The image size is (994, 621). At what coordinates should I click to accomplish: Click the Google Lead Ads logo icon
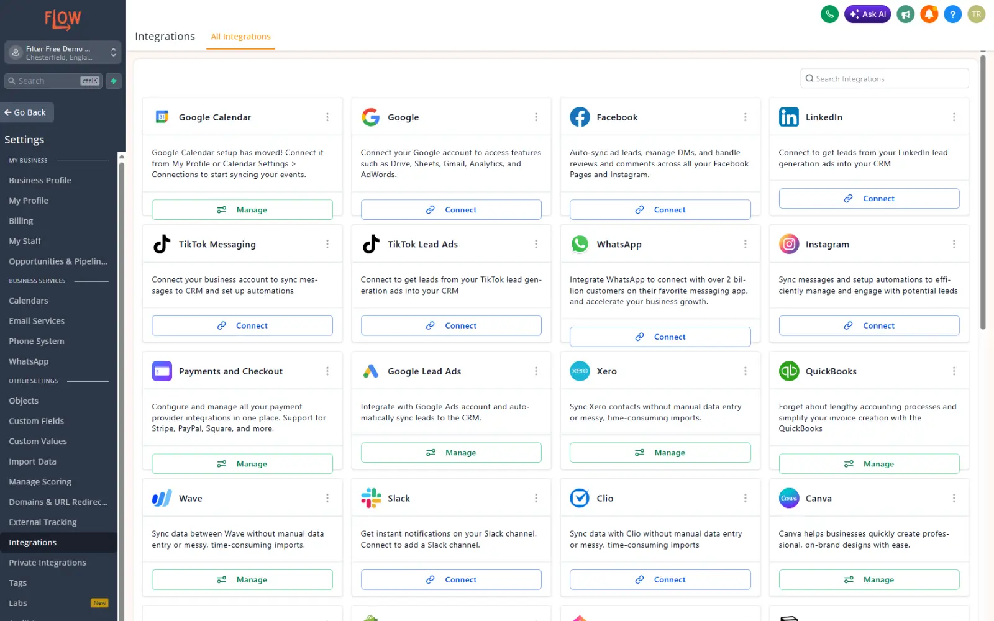coord(371,371)
